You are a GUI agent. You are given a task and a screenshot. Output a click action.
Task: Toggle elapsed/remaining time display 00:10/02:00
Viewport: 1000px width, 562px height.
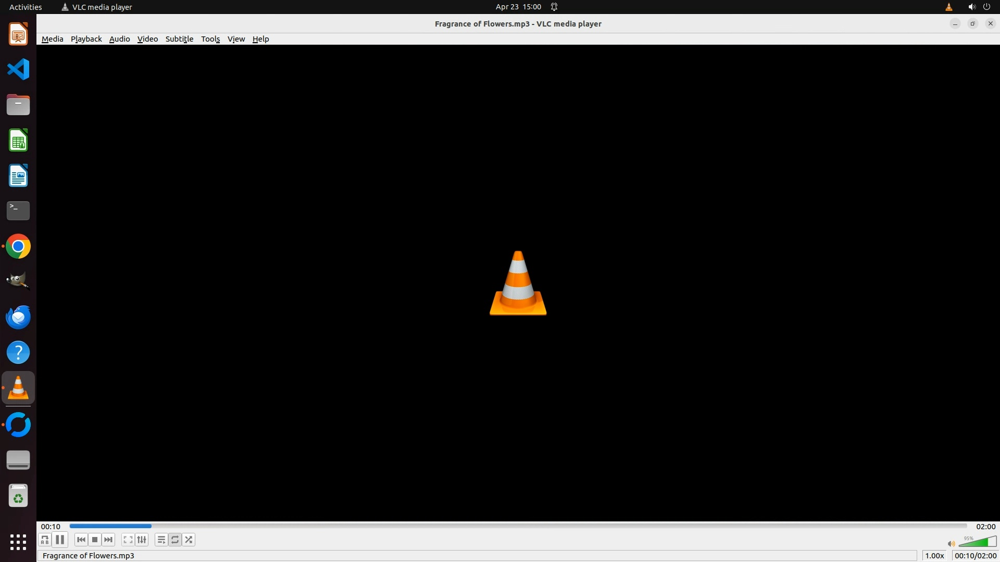[975, 556]
